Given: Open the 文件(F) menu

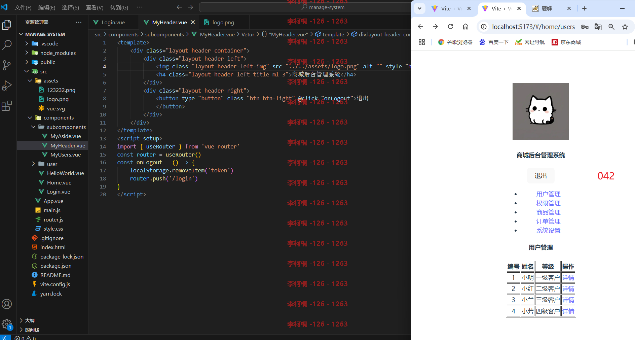Looking at the screenshot, I should [x=23, y=7].
